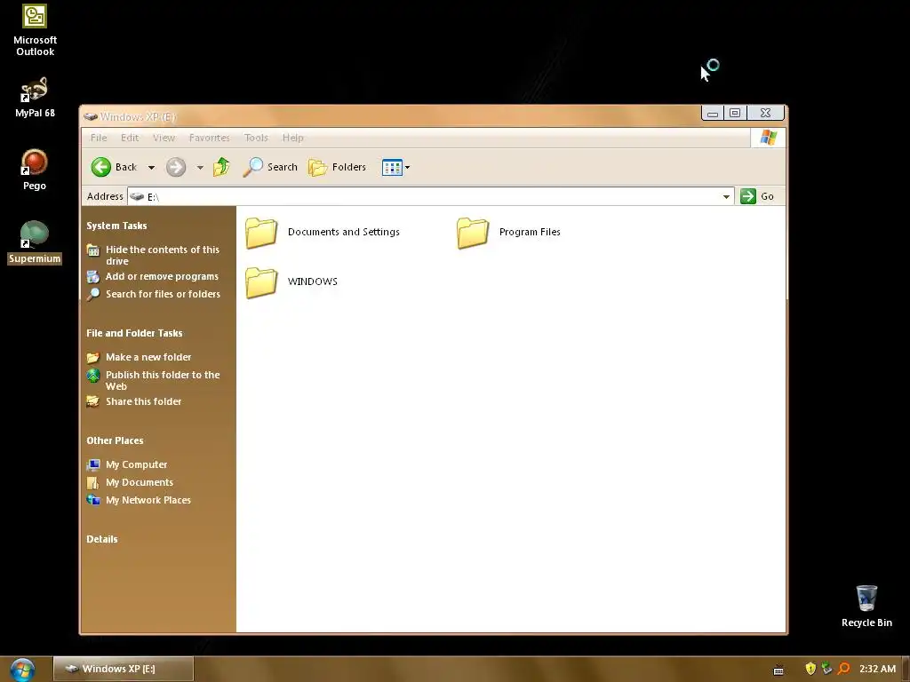This screenshot has width=910, height=682.
Task: Click the My Network Places sidebar icon
Action: tap(92, 500)
